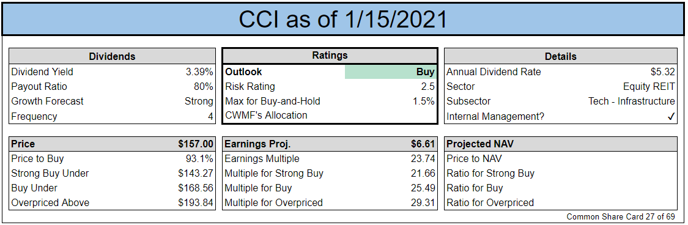Screen dimensions: 688x225
Task: Select the Dividend Yield 3.39% value
Action: click(199, 72)
